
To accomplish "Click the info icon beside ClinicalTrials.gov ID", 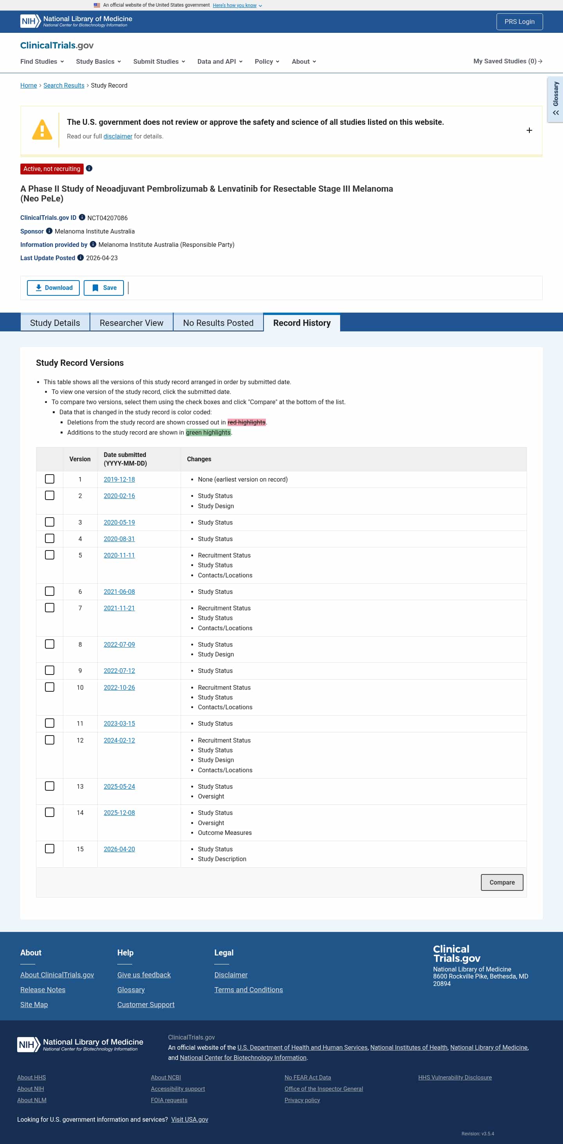I will (82, 217).
